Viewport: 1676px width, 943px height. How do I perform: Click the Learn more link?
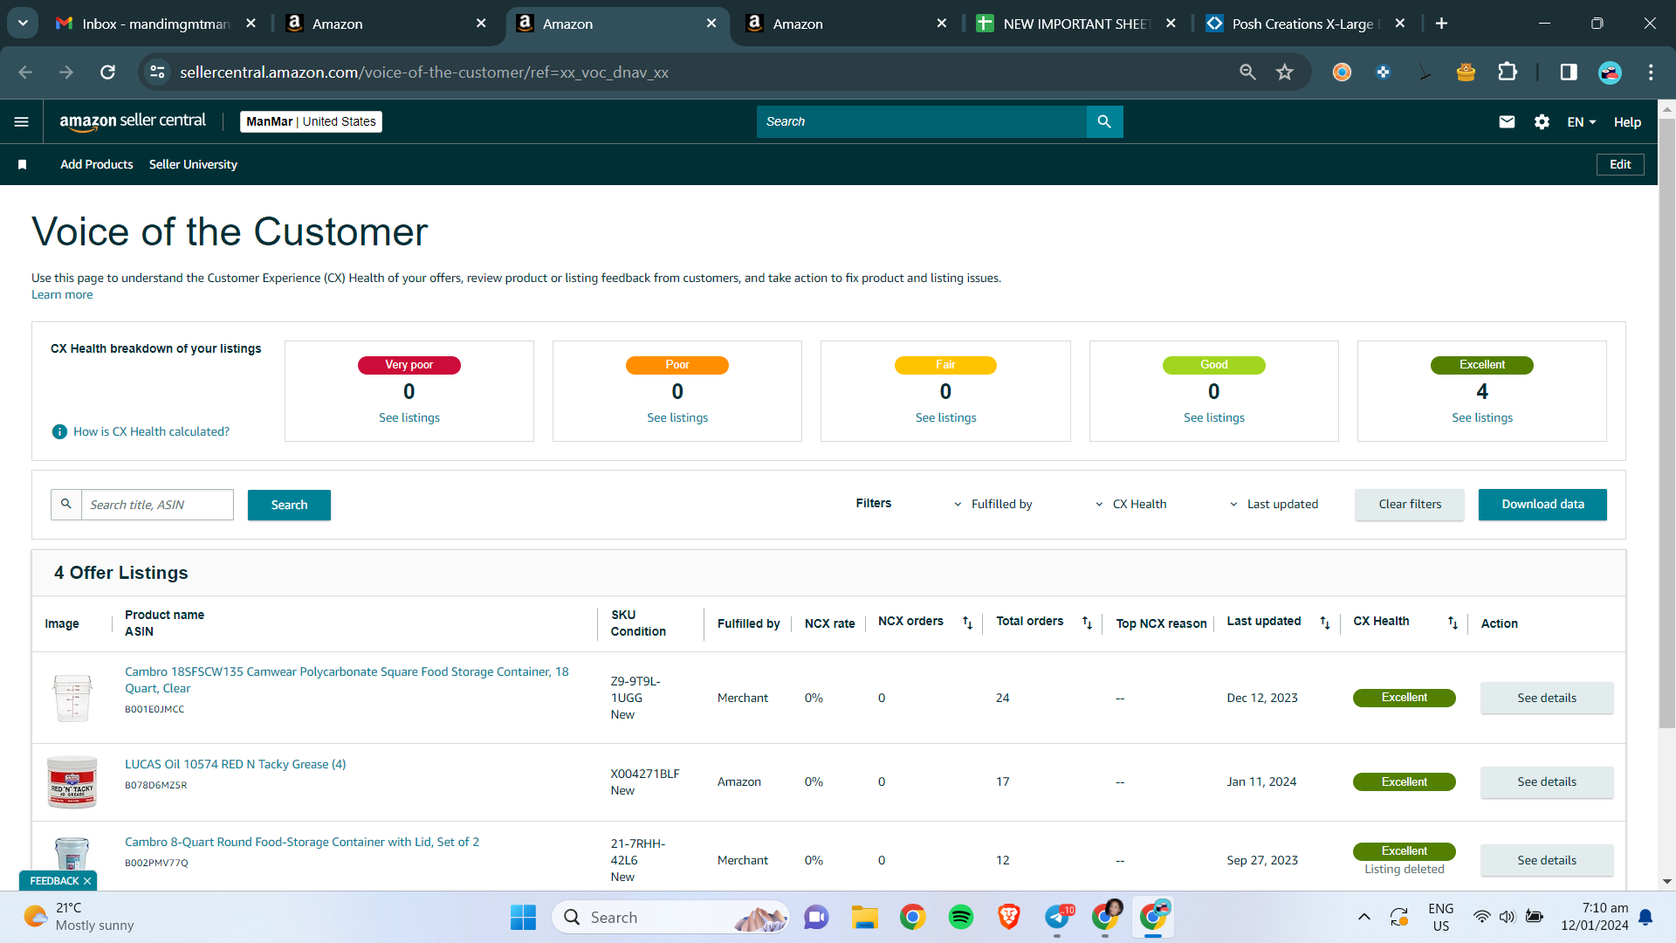[62, 294]
